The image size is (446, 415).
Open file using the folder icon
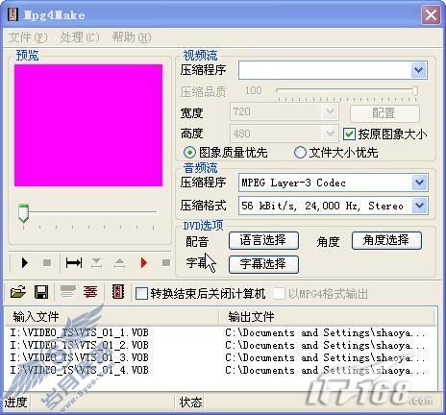pos(18,292)
